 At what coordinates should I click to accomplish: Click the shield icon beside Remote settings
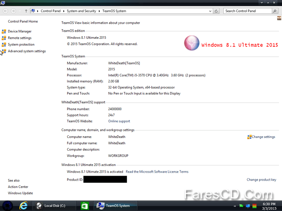click(x=4, y=38)
